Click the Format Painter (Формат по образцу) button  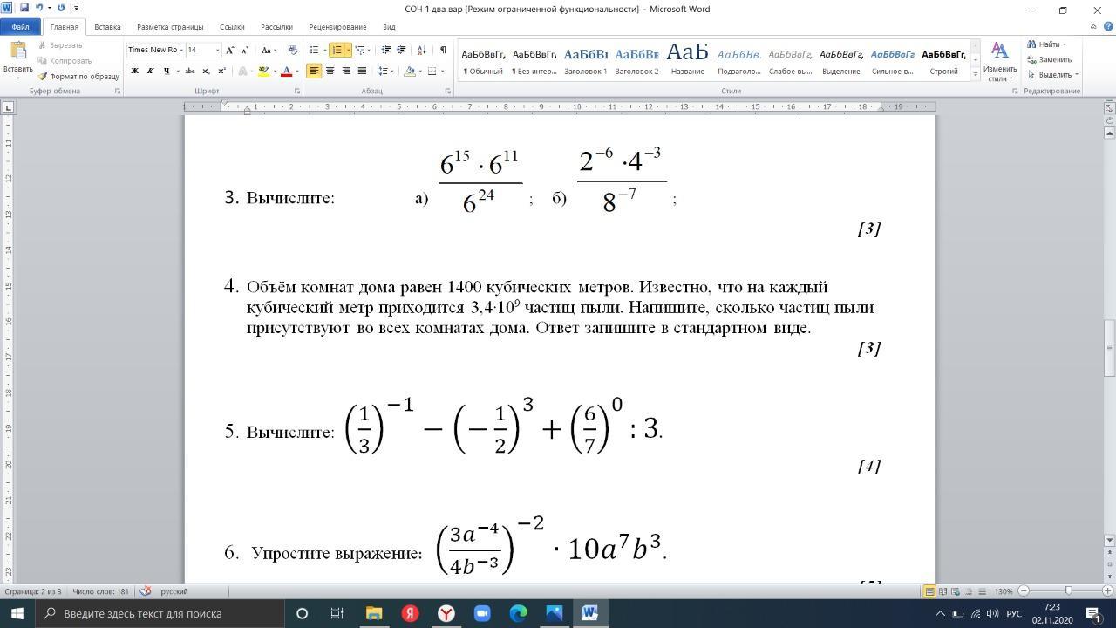(x=78, y=77)
